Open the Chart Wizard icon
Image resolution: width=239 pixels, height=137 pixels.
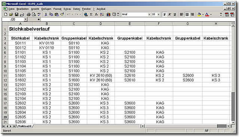tap(108, 15)
